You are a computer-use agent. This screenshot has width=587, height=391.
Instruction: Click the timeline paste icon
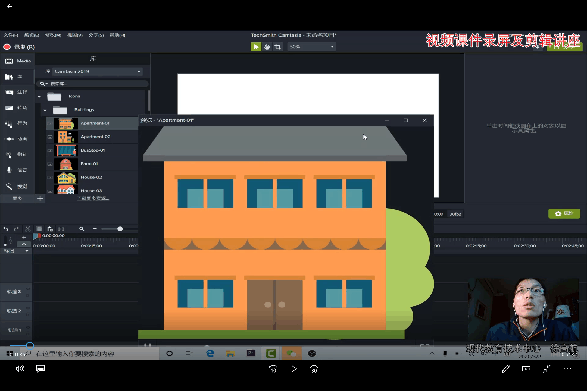point(50,229)
